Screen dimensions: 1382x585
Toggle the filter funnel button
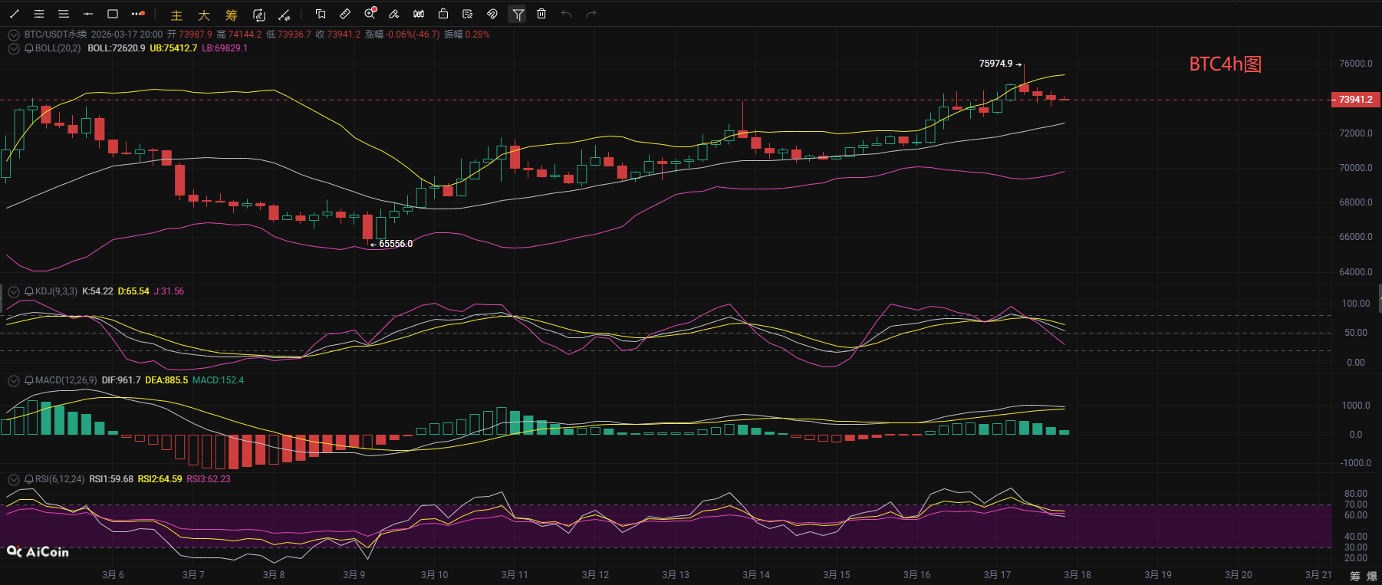pyautogui.click(x=518, y=14)
